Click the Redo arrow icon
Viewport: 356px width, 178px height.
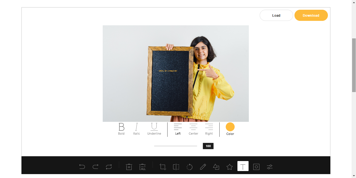[x=95, y=167]
